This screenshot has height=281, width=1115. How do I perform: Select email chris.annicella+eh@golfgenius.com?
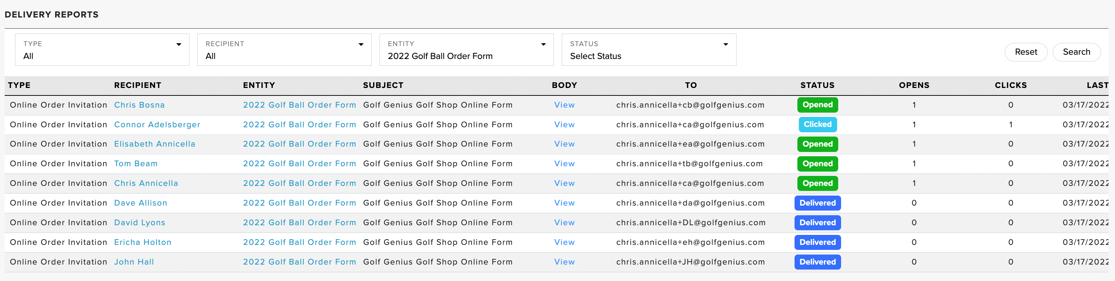click(690, 242)
